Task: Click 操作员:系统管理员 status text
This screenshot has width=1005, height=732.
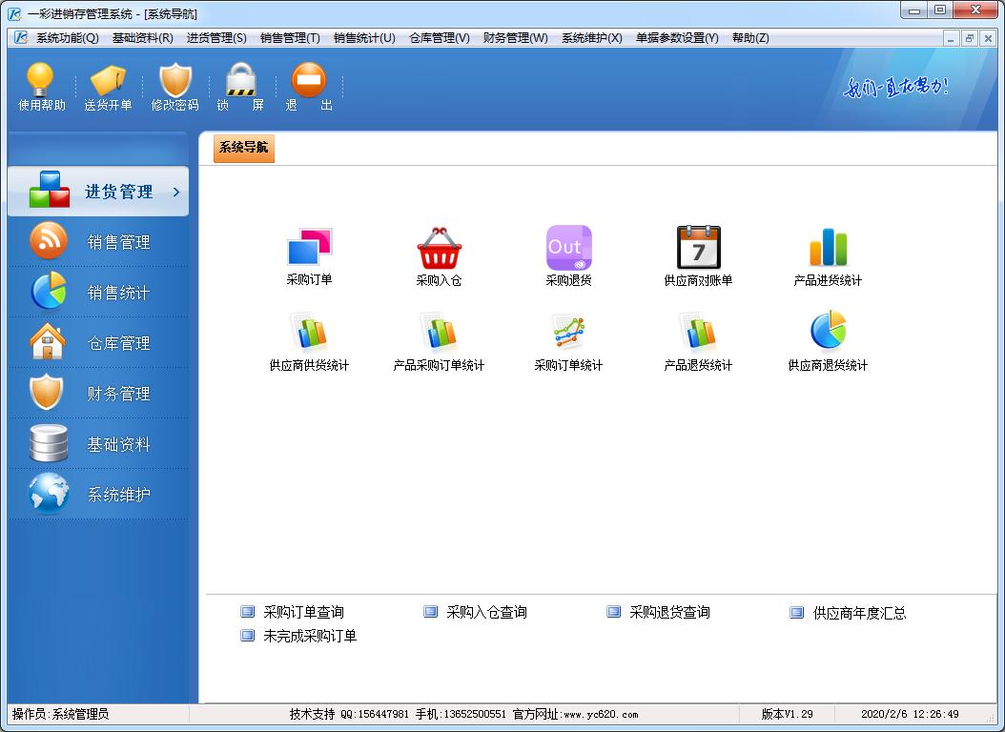Action: 61,714
